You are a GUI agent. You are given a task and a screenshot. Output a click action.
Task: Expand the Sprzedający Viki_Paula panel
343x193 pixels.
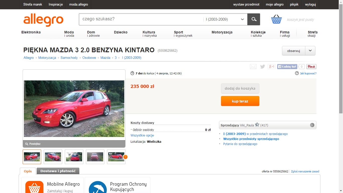coord(312,125)
